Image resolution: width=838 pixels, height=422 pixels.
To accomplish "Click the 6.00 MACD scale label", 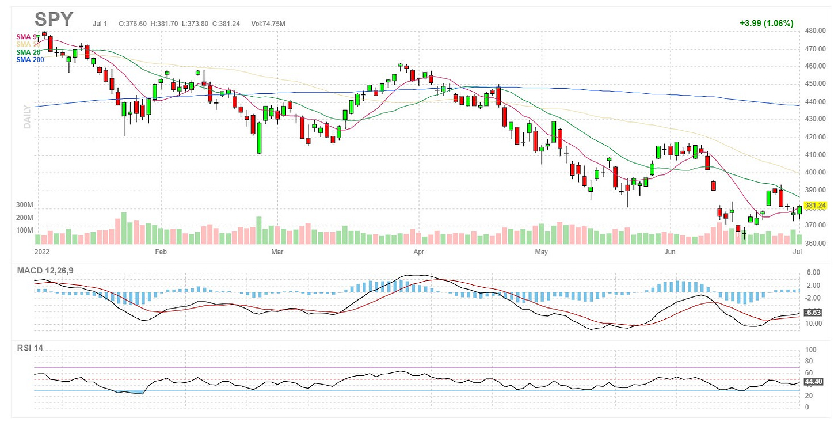I will pos(814,272).
